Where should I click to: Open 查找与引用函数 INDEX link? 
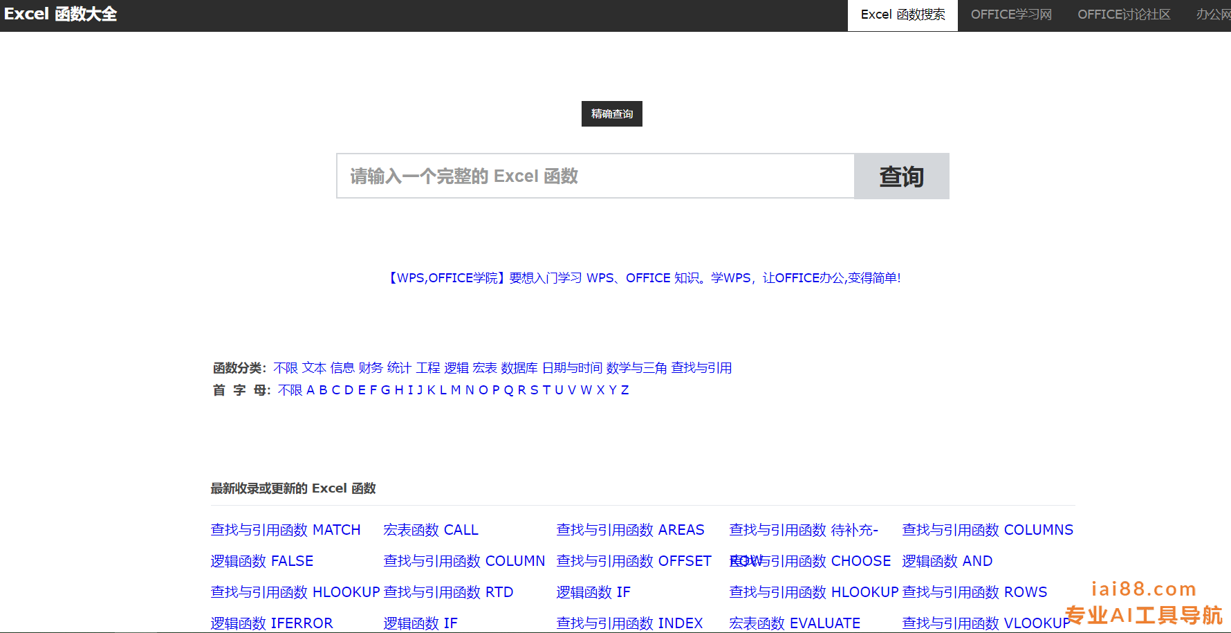pyautogui.click(x=630, y=623)
